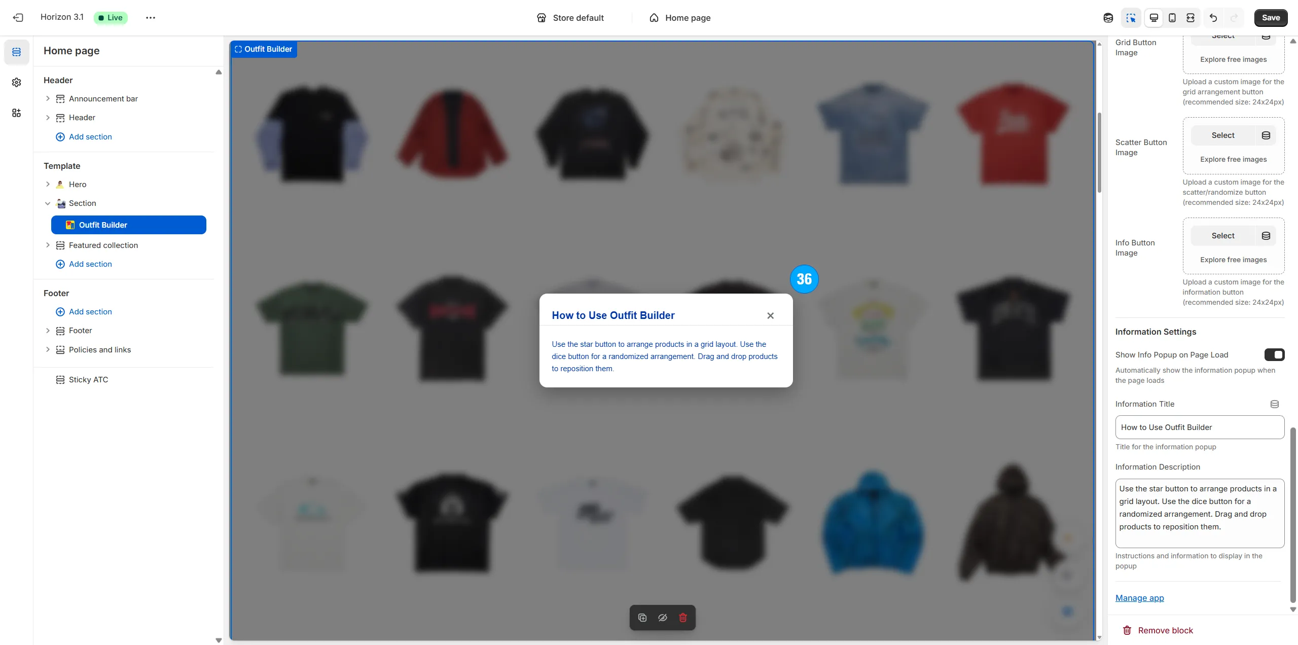Open the Home page template selector
The image size is (1298, 645).
point(679,18)
